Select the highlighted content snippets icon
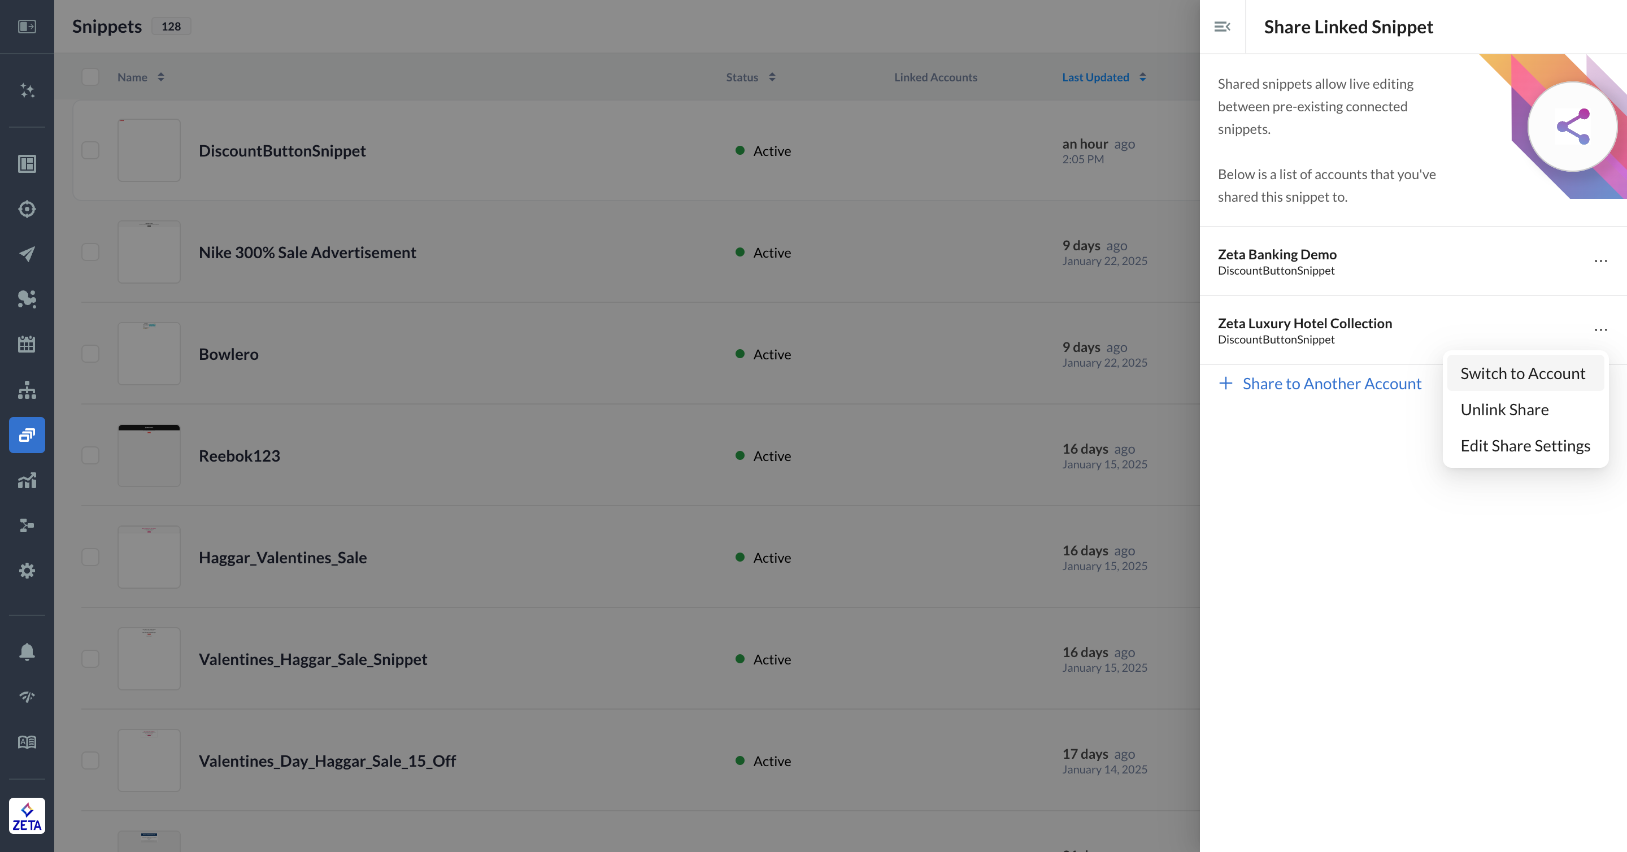Image resolution: width=1627 pixels, height=852 pixels. [x=27, y=434]
